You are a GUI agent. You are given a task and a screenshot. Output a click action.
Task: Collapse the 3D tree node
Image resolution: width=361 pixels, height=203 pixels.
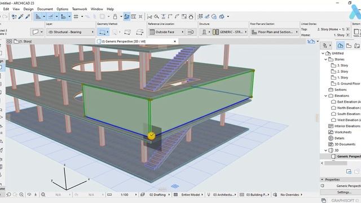pyautogui.click(x=326, y=151)
